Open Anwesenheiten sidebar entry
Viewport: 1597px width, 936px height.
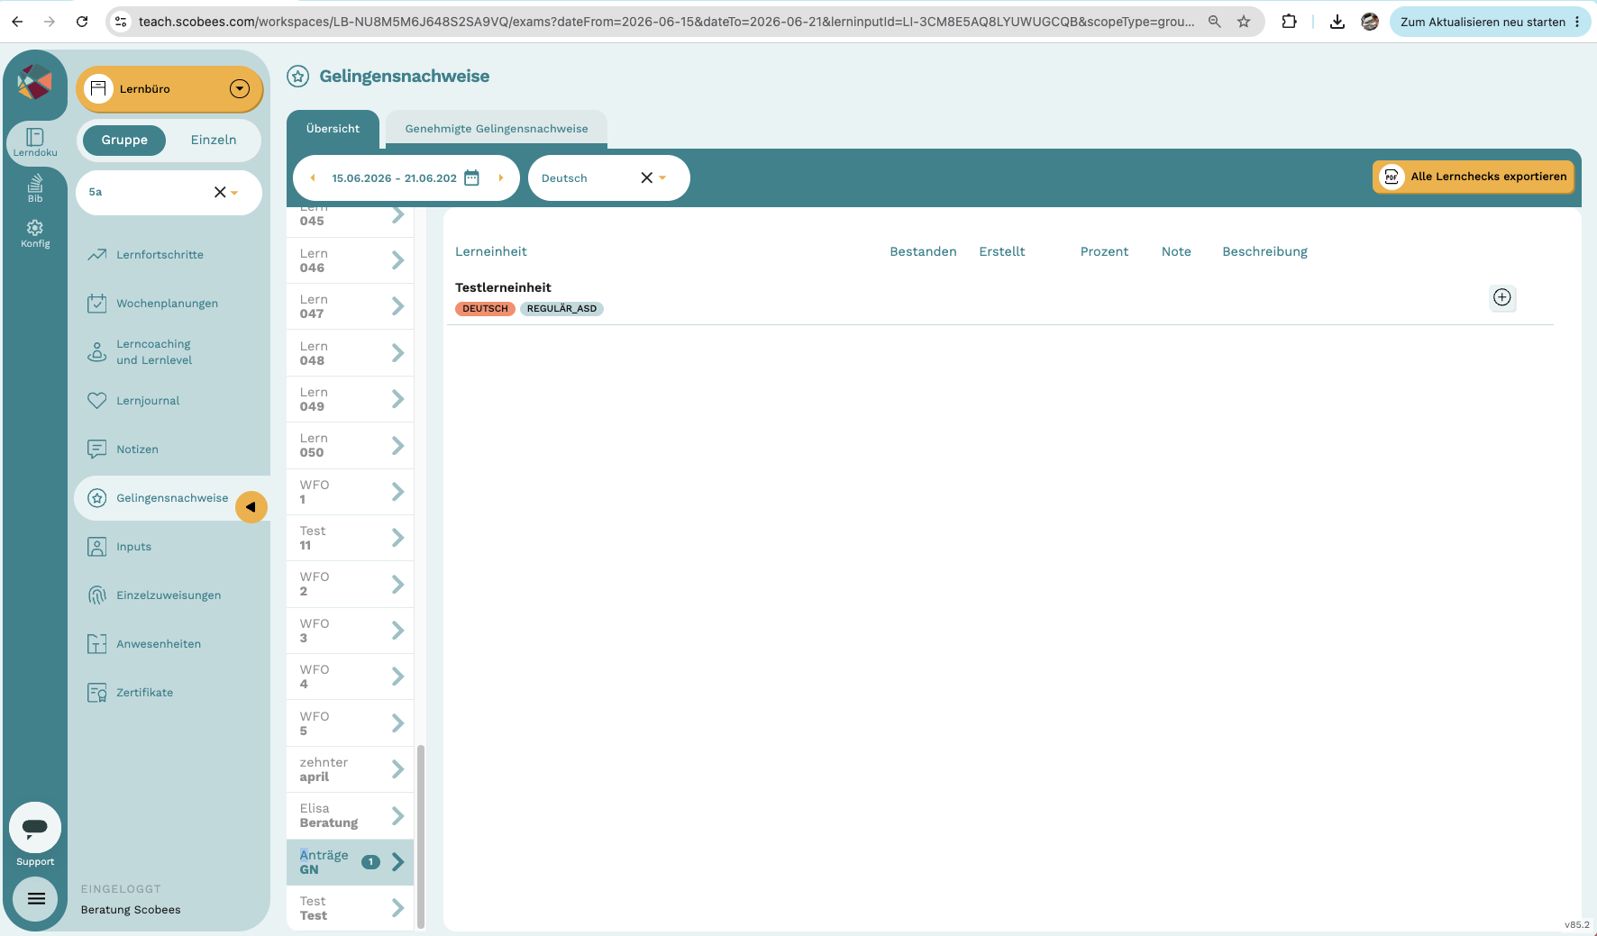point(159,644)
